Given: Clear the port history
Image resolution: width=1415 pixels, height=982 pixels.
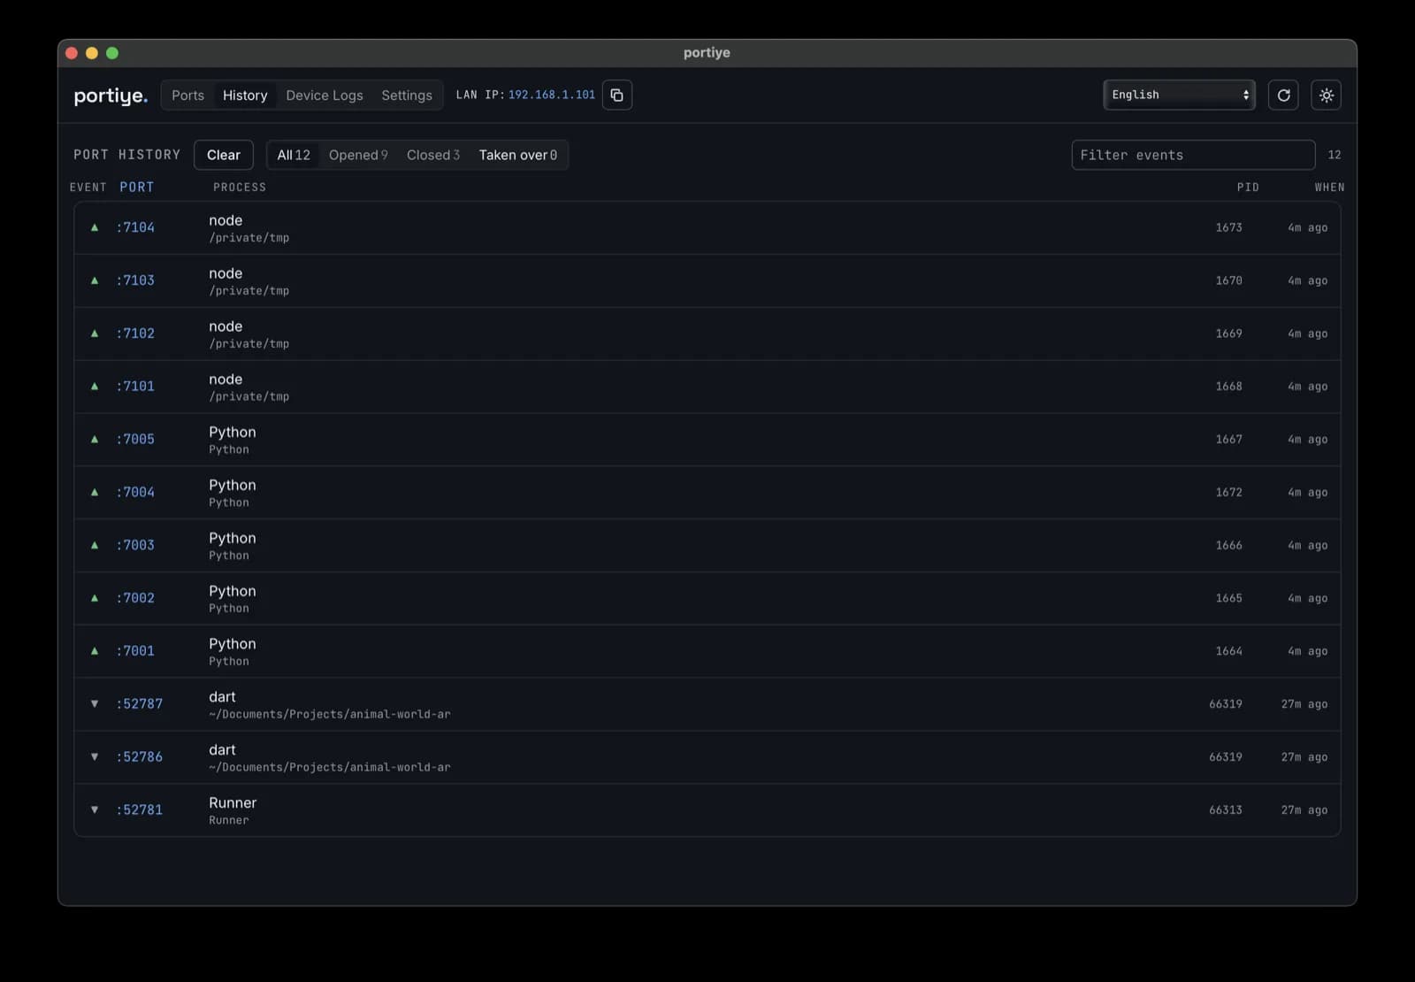Looking at the screenshot, I should pyautogui.click(x=224, y=155).
